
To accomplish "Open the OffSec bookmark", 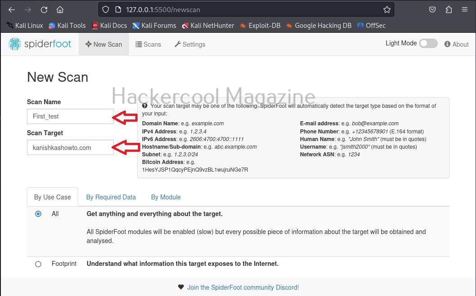I will pos(371,26).
